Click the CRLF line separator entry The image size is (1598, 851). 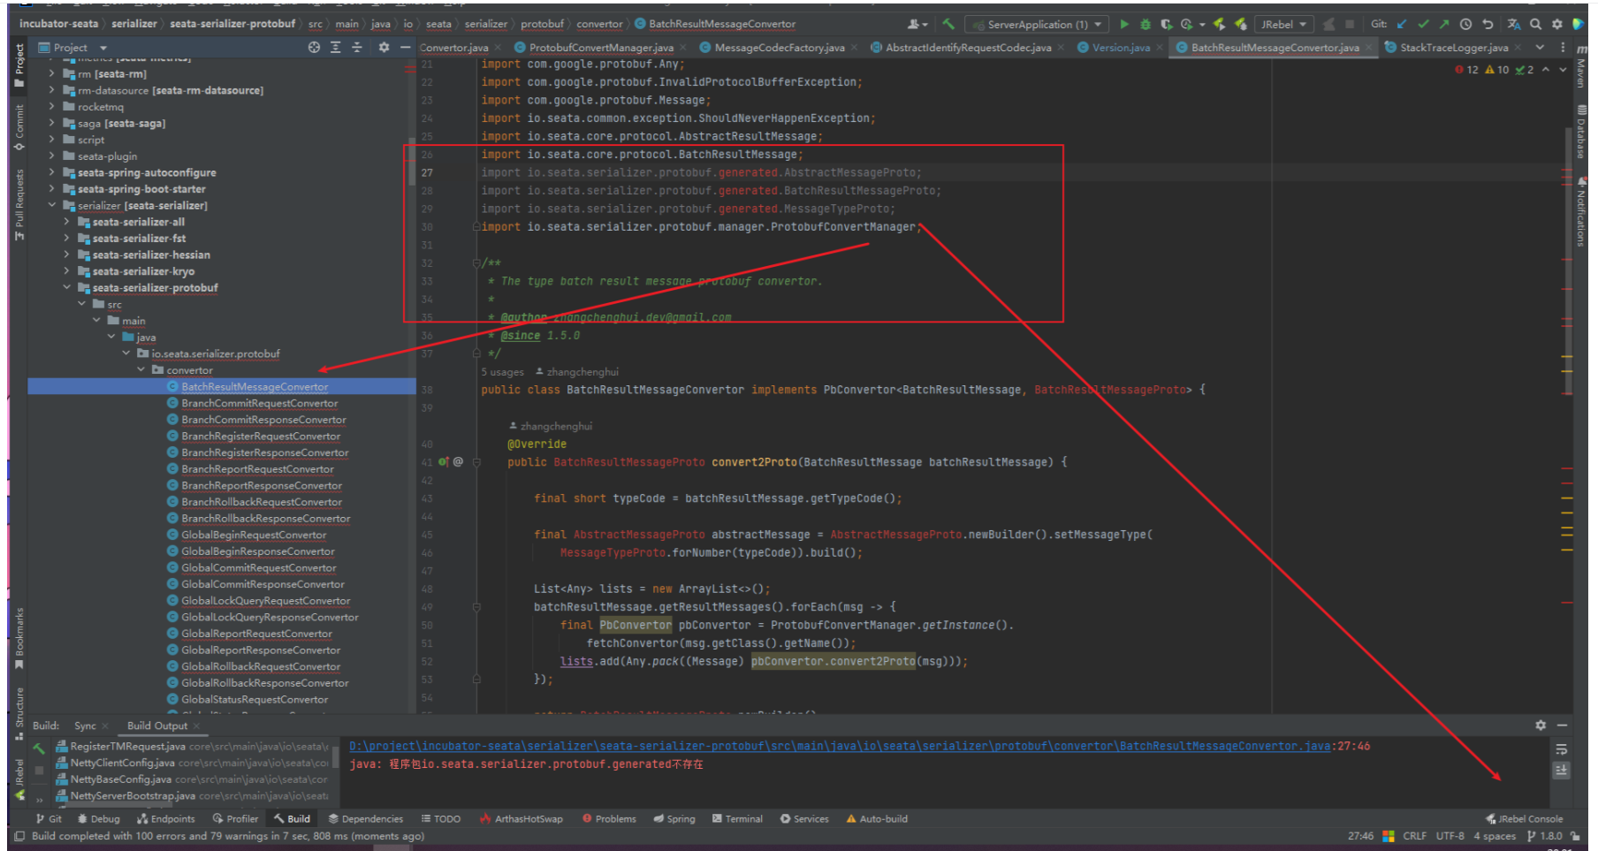coord(1414,836)
